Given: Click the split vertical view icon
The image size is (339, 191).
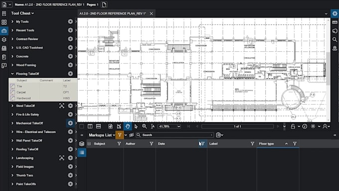Looking at the screenshot, I should [x=90, y=126].
